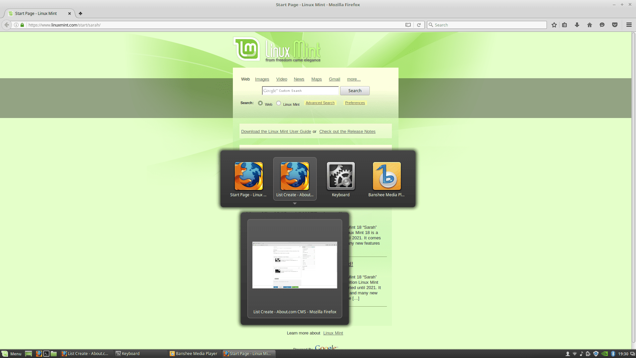Open the Images search link

(262, 79)
